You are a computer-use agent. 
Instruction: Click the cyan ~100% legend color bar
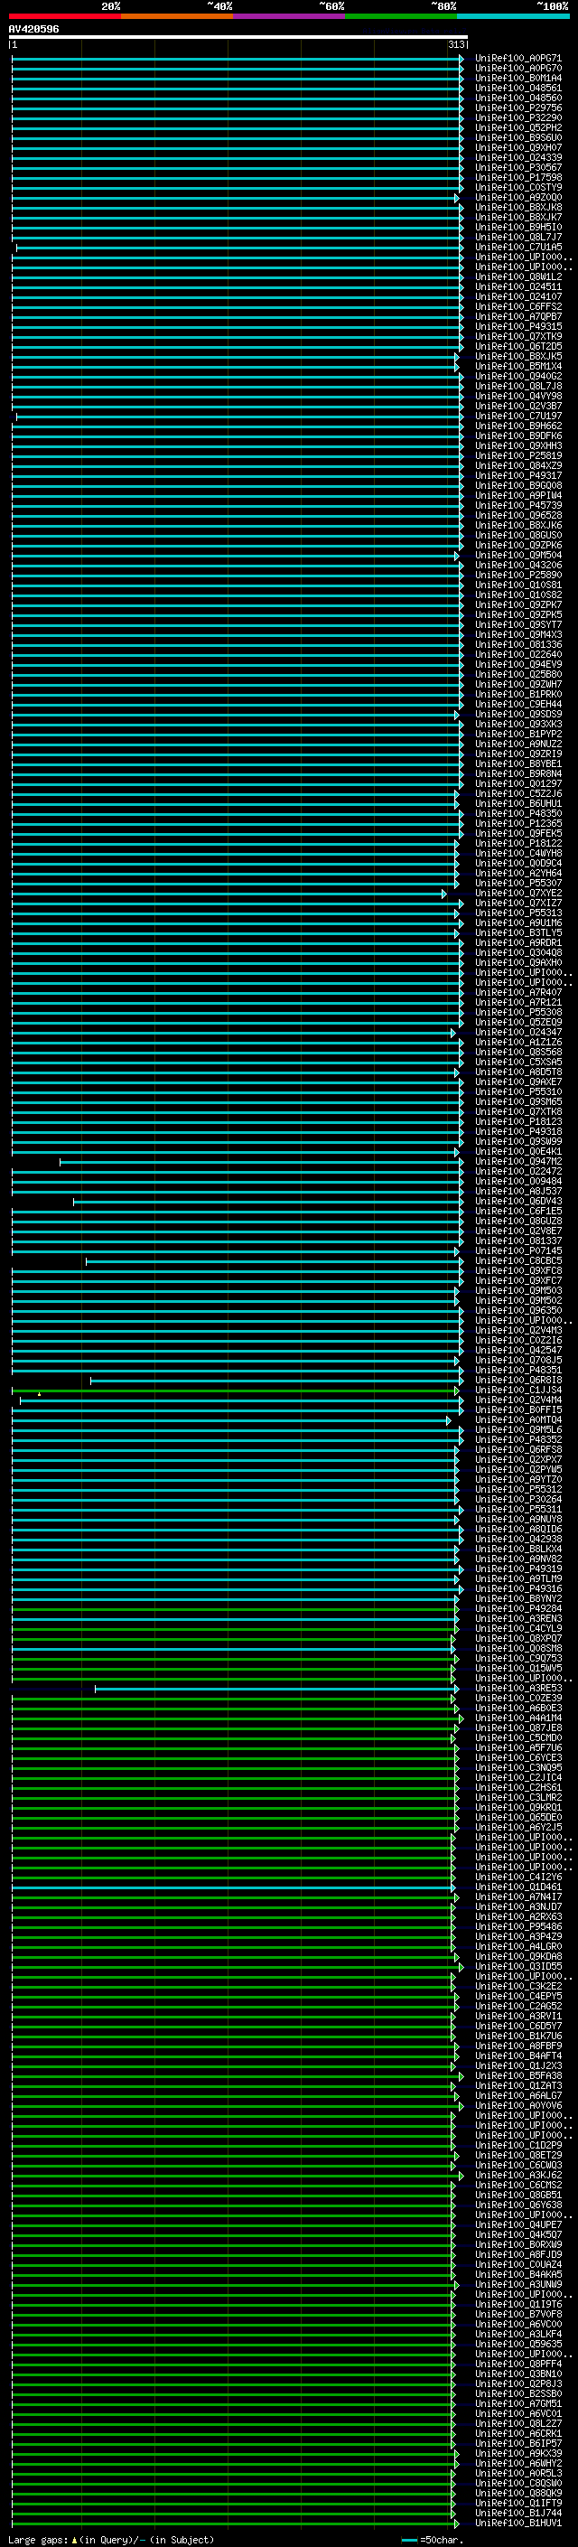[513, 16]
